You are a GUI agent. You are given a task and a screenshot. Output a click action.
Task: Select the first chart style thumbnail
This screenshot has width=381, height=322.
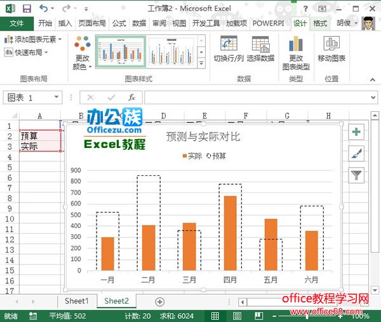pyautogui.click(x=121, y=51)
